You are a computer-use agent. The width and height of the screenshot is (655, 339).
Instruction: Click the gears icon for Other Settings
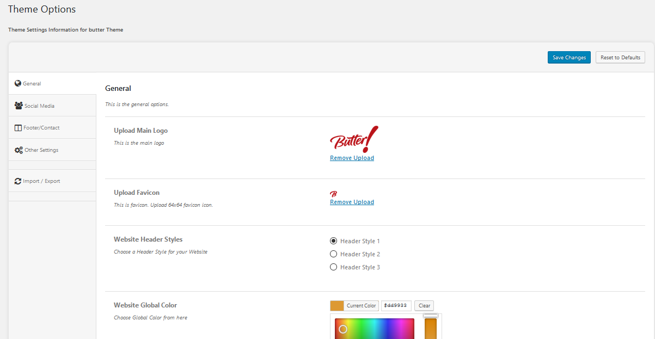tap(19, 150)
